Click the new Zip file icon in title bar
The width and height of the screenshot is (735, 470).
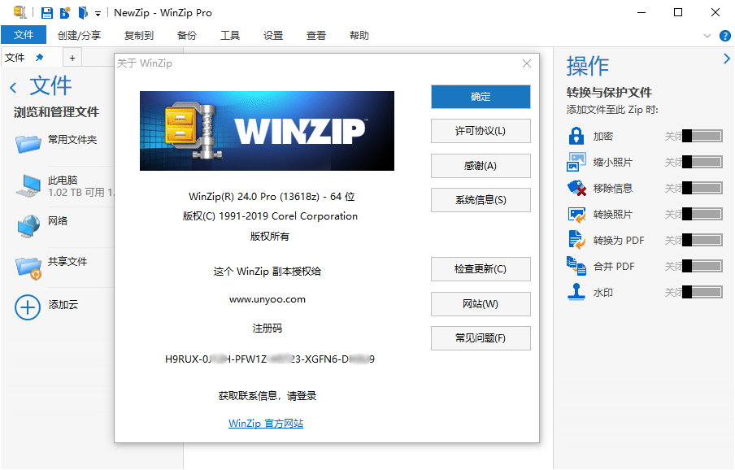pos(65,13)
